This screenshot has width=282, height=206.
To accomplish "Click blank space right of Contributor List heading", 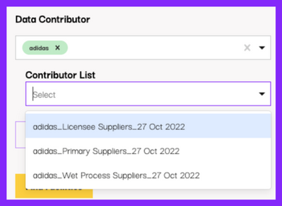I will (180, 75).
